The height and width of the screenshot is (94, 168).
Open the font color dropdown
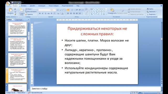click(x=63, y=13)
